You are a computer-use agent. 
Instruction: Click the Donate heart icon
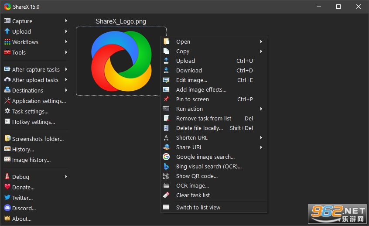[x=7, y=187]
